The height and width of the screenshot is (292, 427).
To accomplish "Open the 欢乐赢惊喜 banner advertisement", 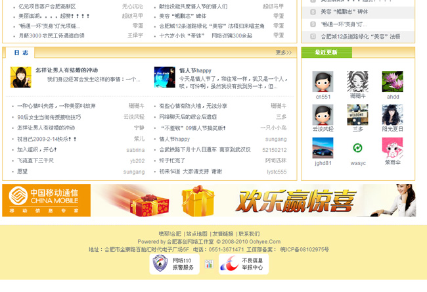I will tap(254, 201).
